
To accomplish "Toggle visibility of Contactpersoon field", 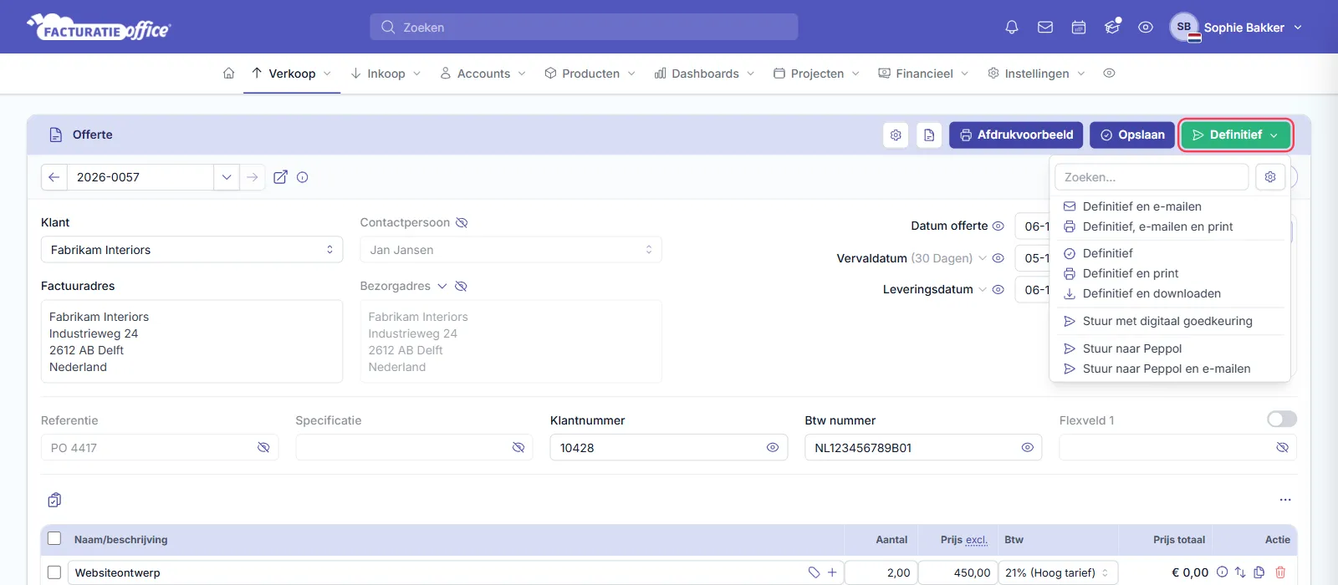I will (x=462, y=222).
